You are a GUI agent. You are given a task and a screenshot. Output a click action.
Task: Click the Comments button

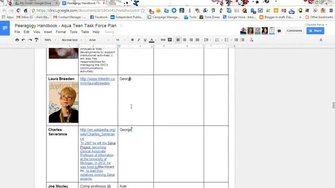pyautogui.click(x=294, y=31)
